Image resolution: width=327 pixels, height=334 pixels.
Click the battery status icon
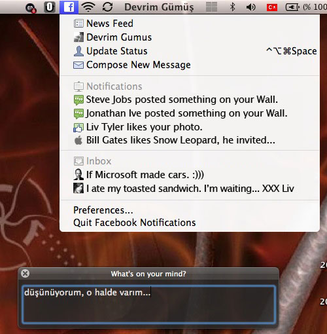click(293, 7)
